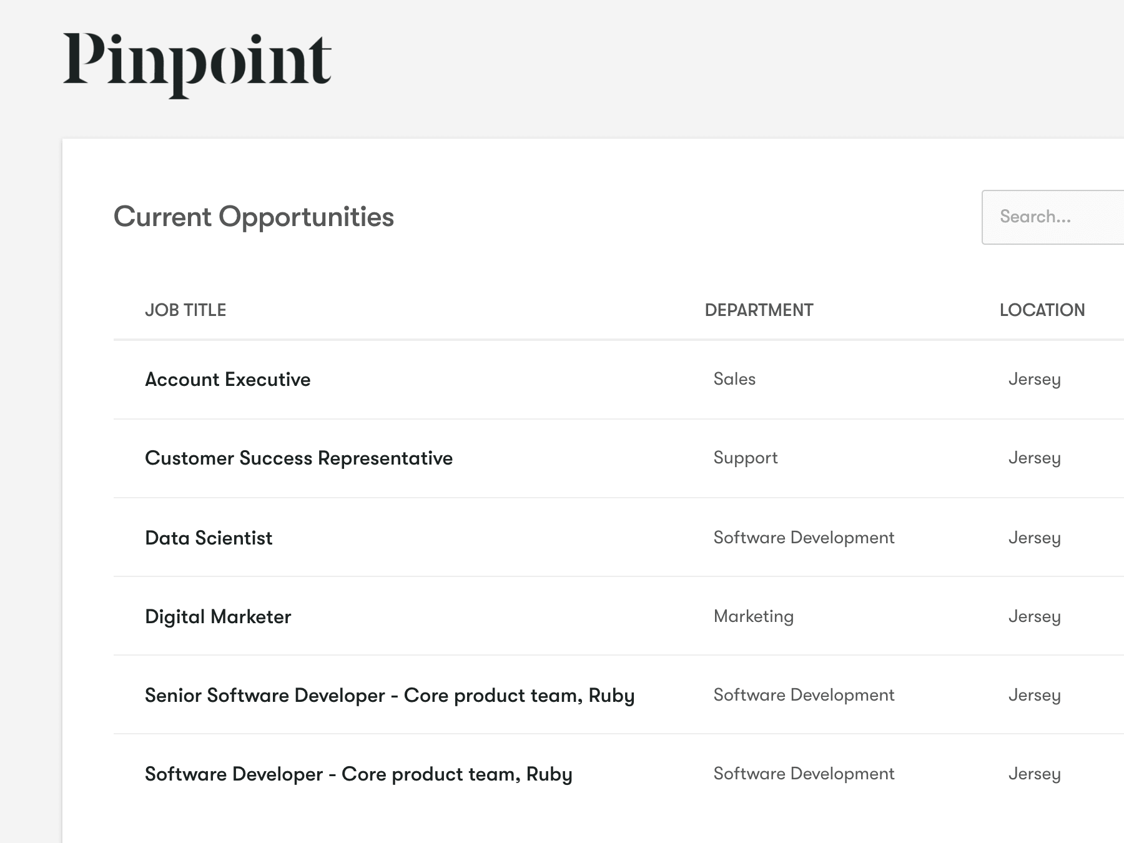Open the Software Developer - Core product team, Ruby job
The width and height of the screenshot is (1124, 843).
(x=358, y=774)
